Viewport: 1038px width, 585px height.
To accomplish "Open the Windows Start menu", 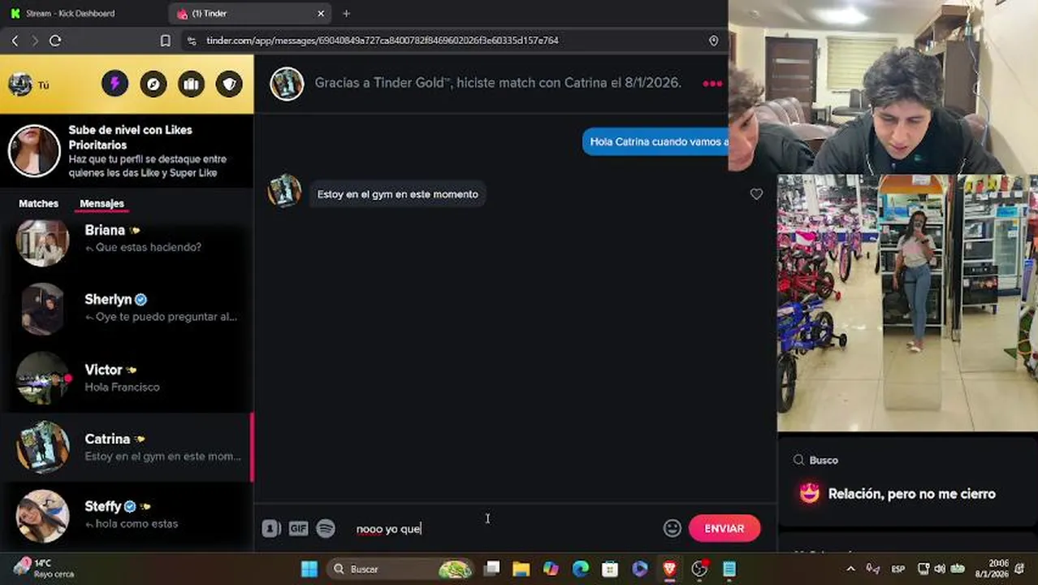I will coord(309,569).
